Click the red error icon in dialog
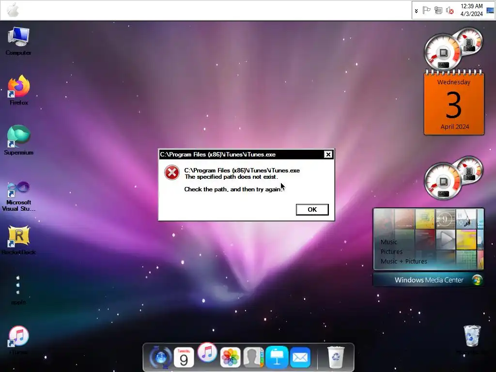 point(172,172)
